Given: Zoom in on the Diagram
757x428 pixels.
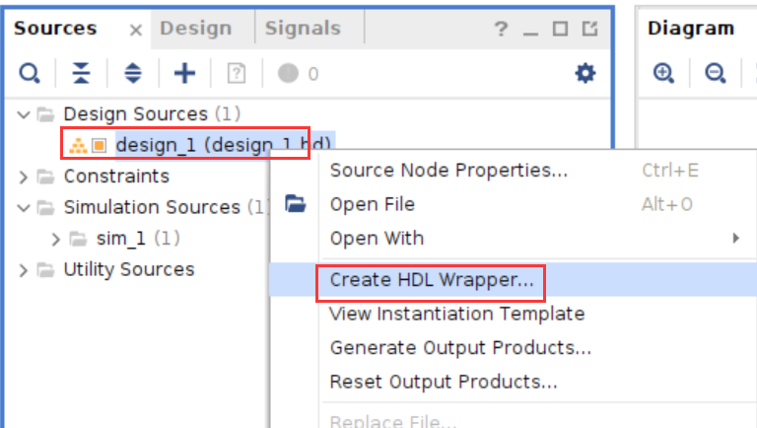Looking at the screenshot, I should (x=663, y=73).
